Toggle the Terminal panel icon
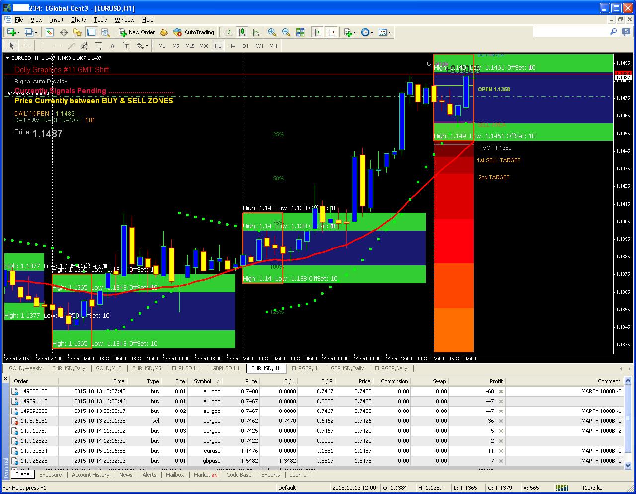The image size is (636, 494). click(x=91, y=32)
